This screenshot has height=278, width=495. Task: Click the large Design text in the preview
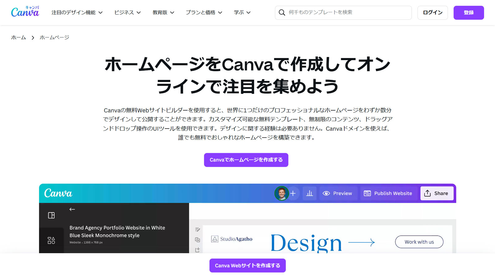[306, 243]
